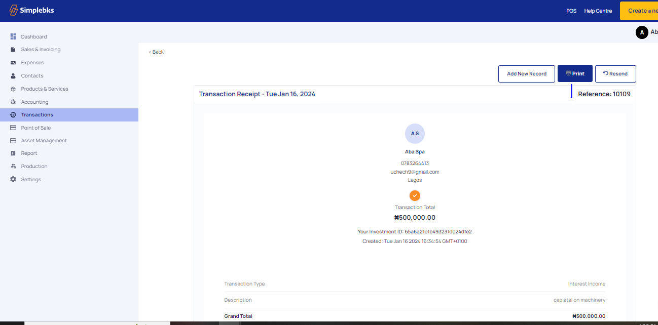This screenshot has height=325, width=658.
Task: Select the Expenses wallet icon
Action: 13,63
